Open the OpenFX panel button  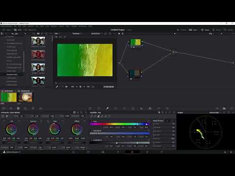point(216,30)
